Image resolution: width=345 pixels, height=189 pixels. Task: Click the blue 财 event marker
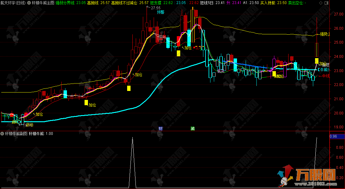[160, 129]
